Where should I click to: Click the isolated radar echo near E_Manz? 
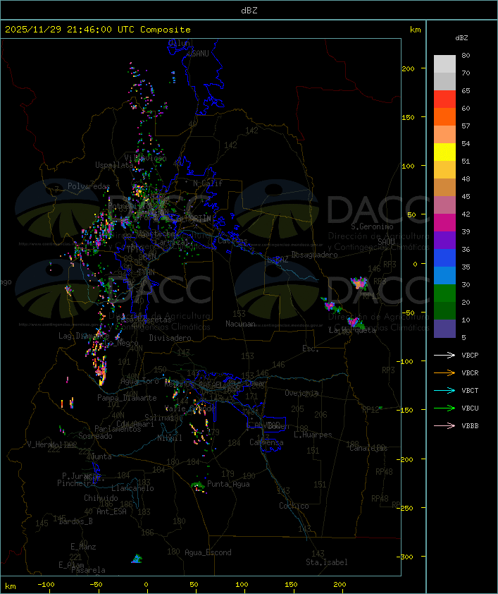(137, 559)
